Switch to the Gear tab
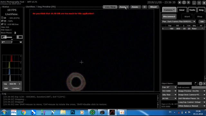Screen dimensions: 206x116 coord(182,10)
